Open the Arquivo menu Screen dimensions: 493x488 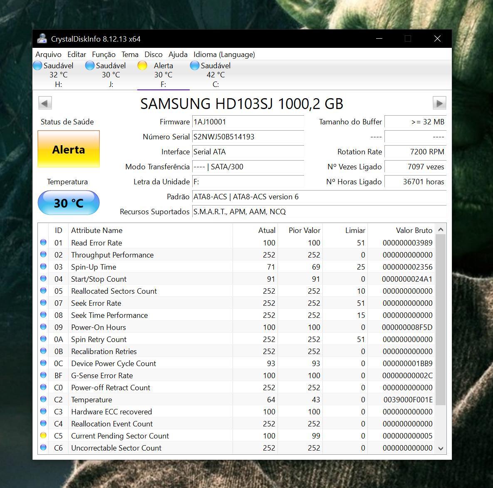click(x=48, y=54)
